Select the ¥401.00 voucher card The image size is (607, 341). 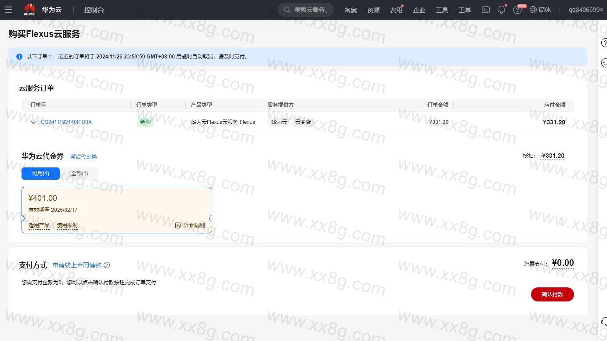tap(117, 210)
